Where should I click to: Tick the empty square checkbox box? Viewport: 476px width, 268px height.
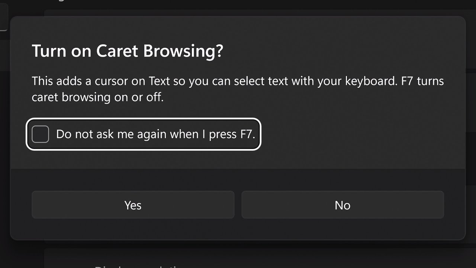(40, 134)
